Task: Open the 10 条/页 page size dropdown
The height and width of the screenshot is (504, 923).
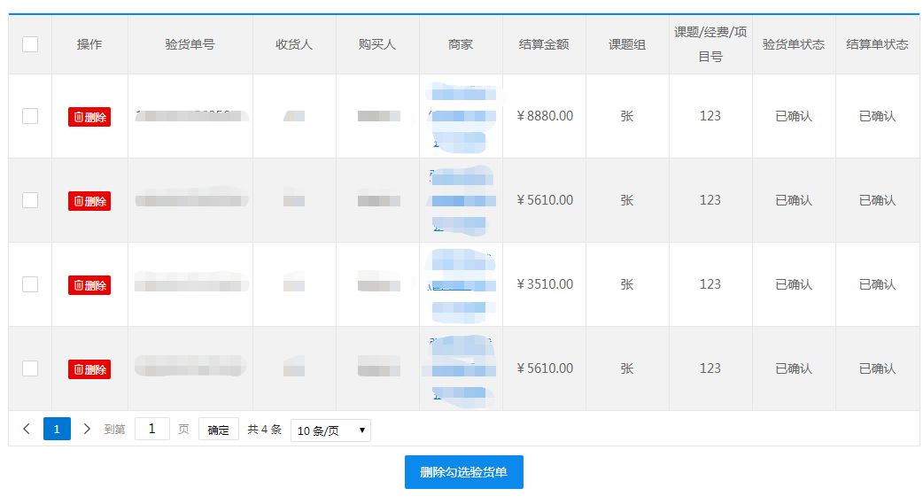Action: tap(330, 430)
